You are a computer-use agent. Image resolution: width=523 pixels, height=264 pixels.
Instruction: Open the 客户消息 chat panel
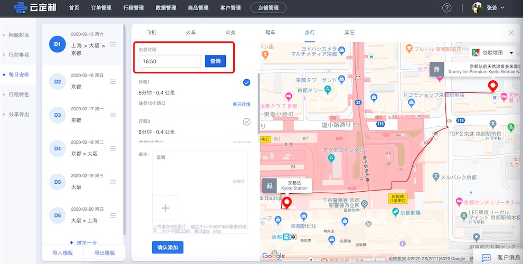point(499,257)
